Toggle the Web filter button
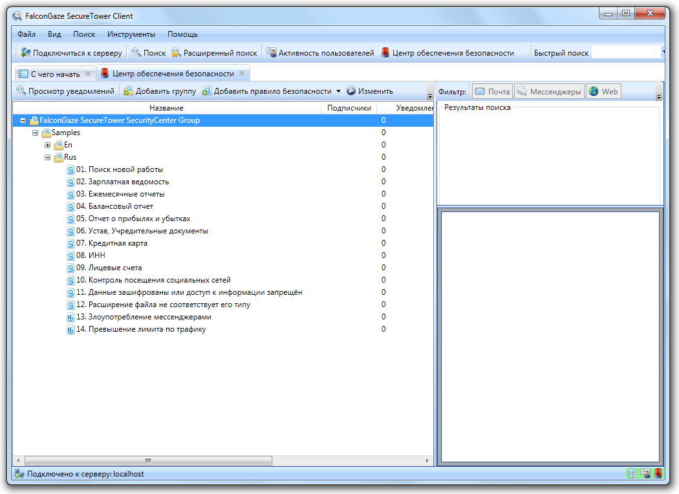The image size is (679, 494). coord(603,91)
